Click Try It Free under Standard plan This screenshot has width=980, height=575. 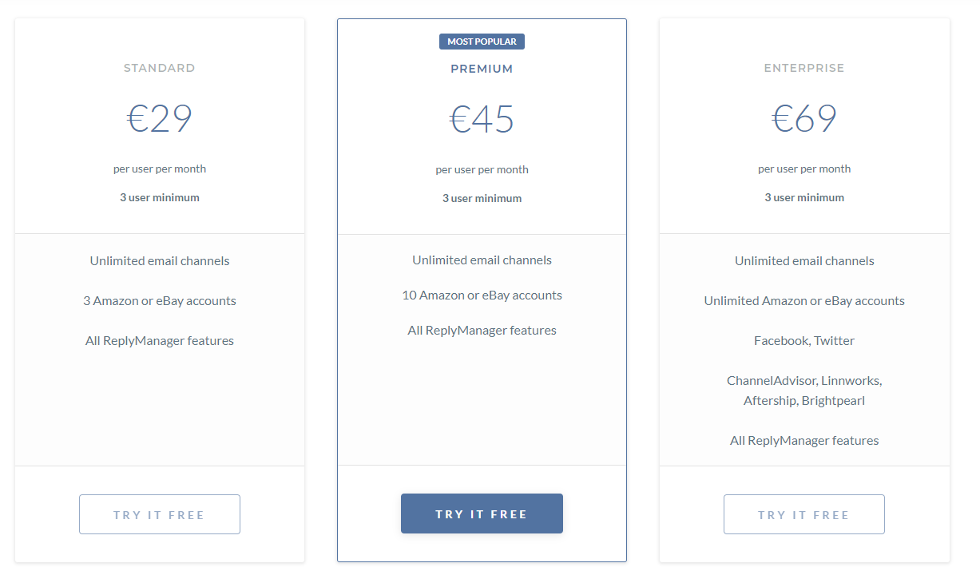click(160, 514)
